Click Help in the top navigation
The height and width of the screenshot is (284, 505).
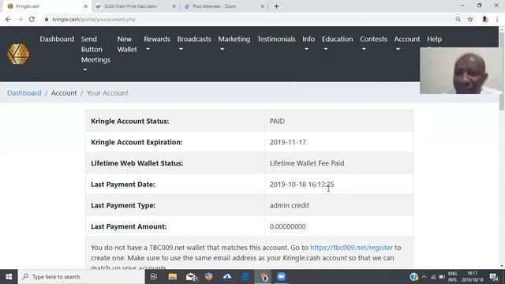coord(434,39)
